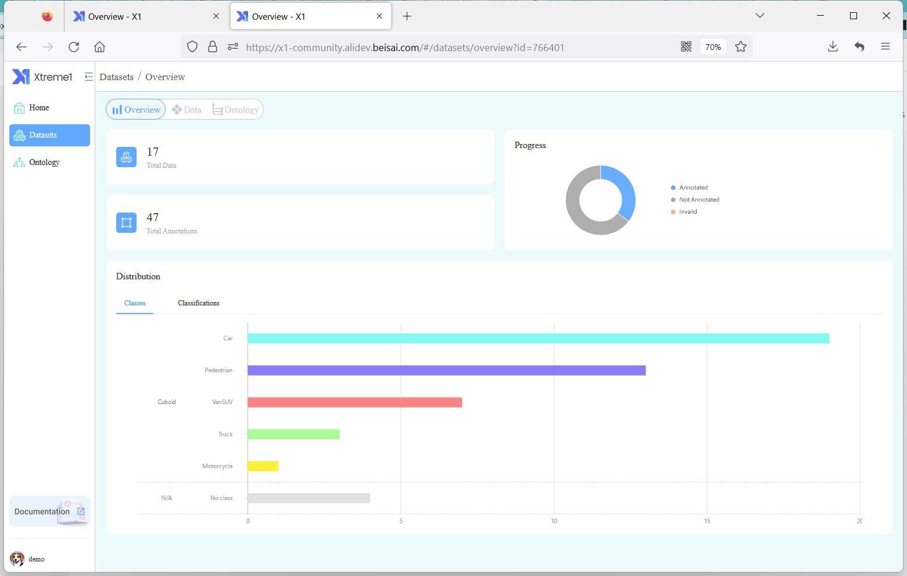Switch to the Classifications distribution tab
This screenshot has width=907, height=576.
click(198, 303)
